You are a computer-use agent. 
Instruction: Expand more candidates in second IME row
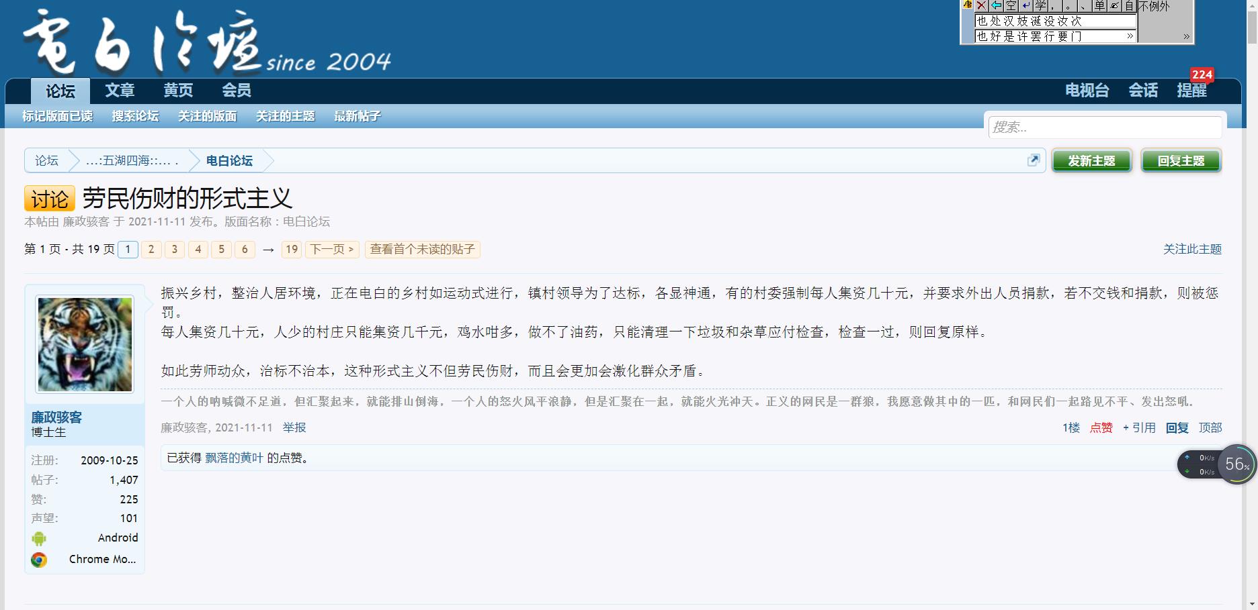click(x=1130, y=36)
